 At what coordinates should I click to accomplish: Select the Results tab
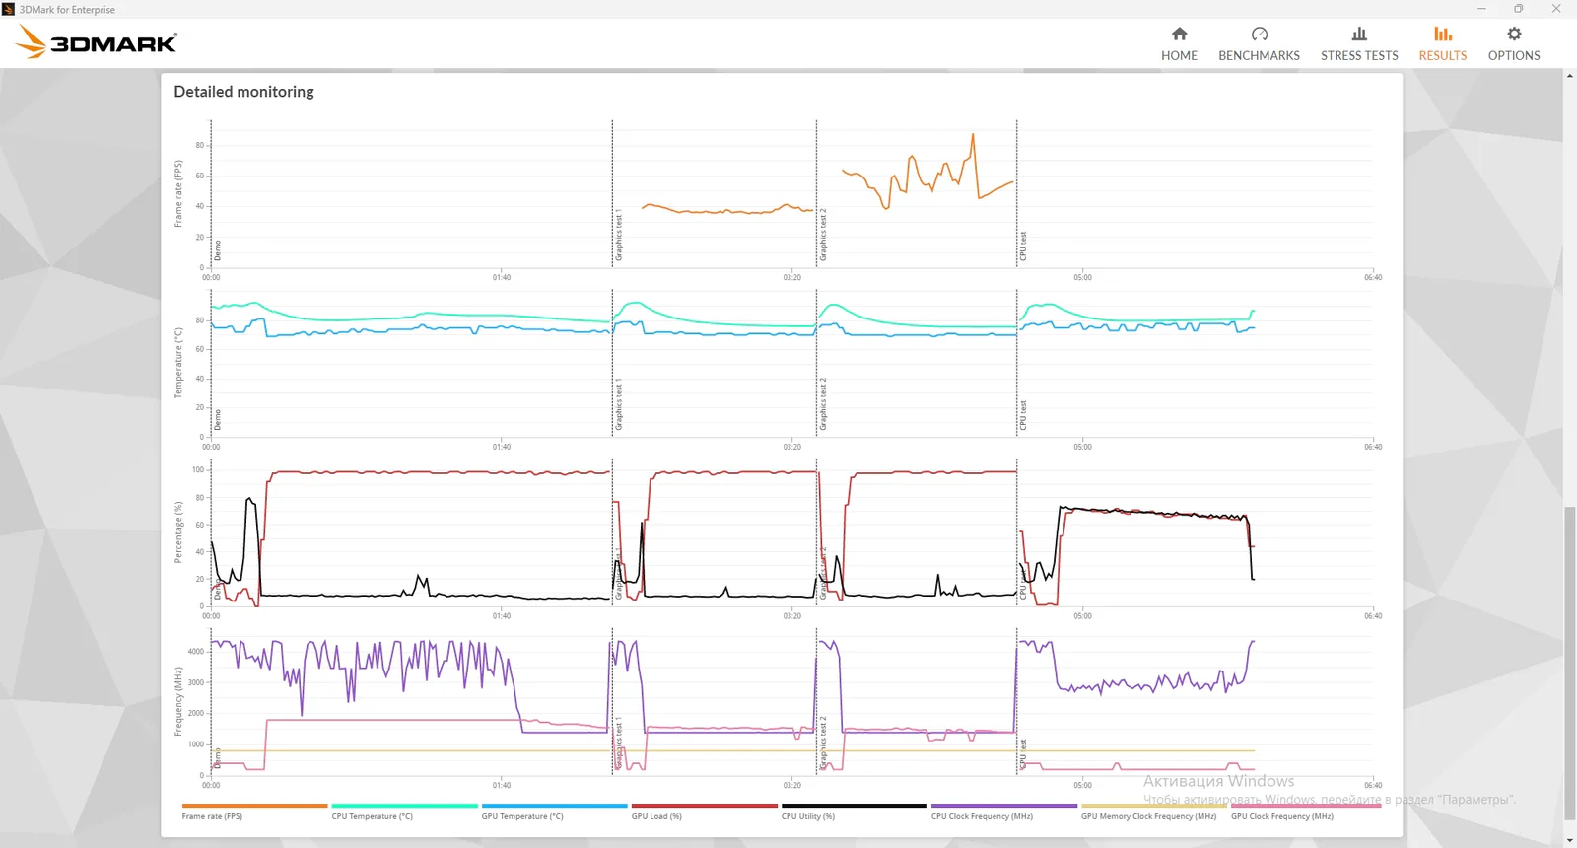pyautogui.click(x=1442, y=44)
